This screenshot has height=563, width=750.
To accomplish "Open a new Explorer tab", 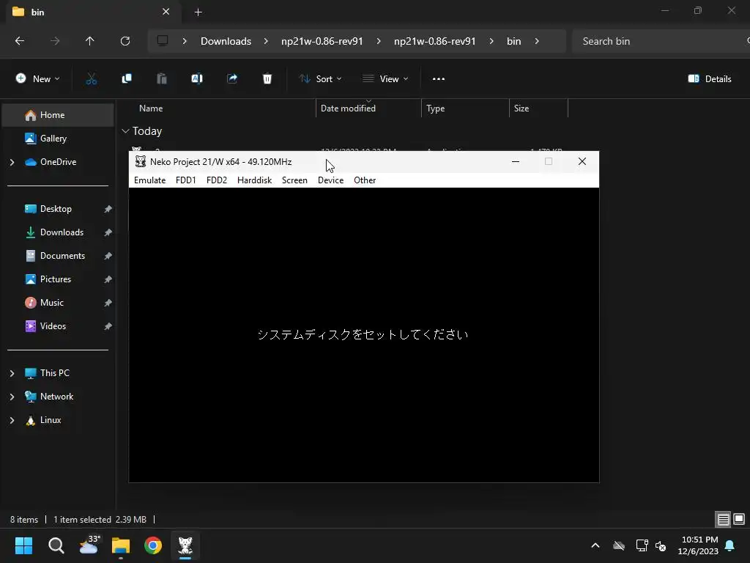I will tap(198, 12).
